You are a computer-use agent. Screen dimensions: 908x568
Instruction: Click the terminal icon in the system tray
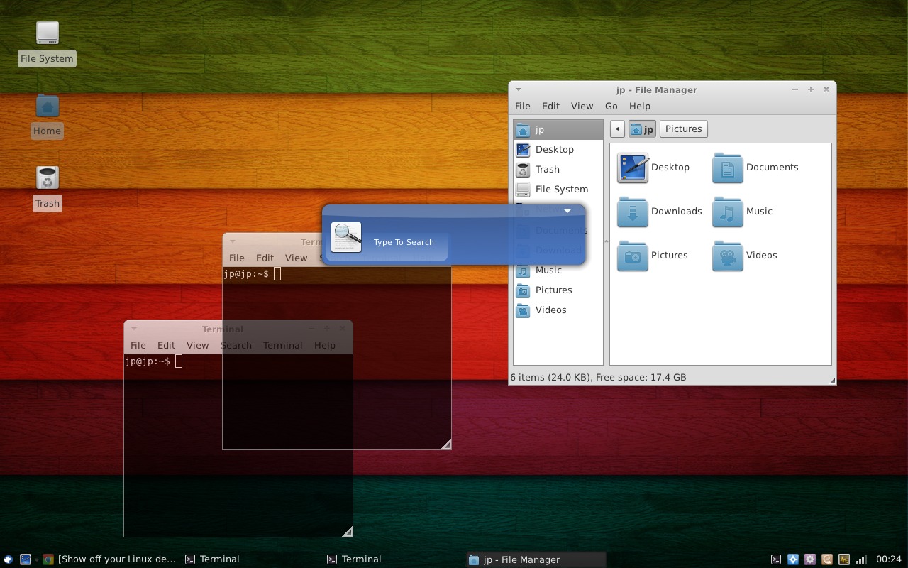pyautogui.click(x=776, y=559)
